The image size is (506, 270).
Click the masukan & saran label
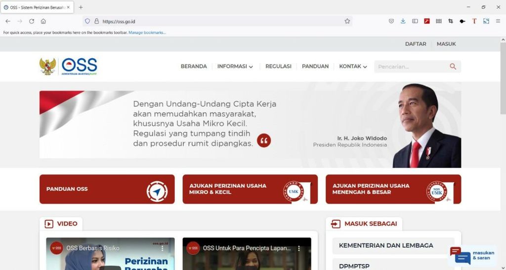(483, 256)
